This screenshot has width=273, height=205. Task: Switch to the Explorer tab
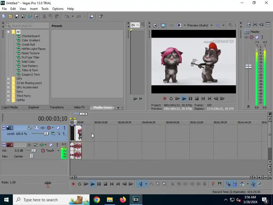point(34,107)
